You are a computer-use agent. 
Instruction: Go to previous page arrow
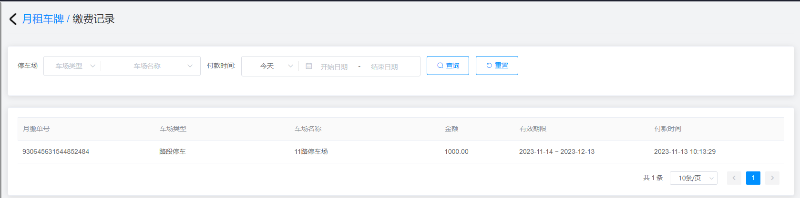[x=734, y=178]
